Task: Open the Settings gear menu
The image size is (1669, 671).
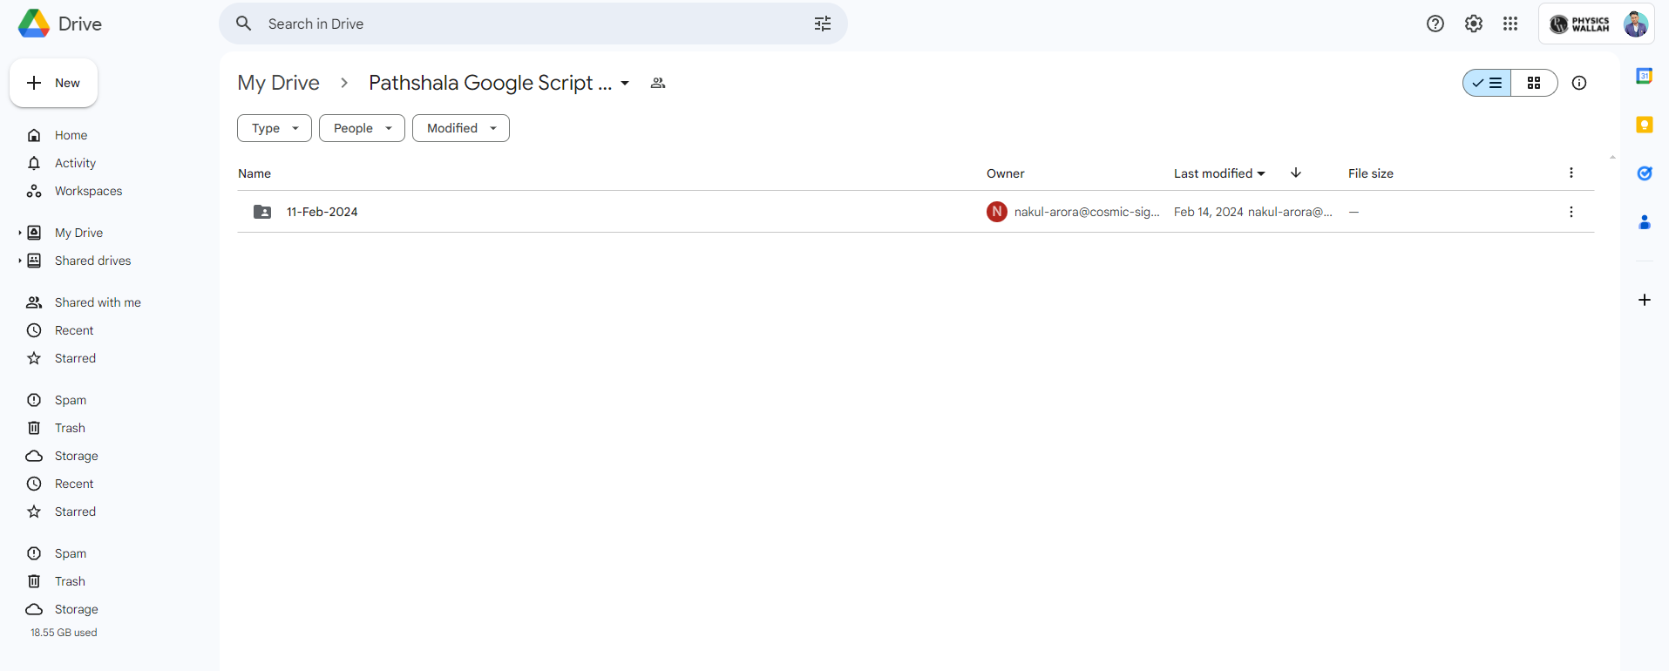Action: (x=1474, y=24)
